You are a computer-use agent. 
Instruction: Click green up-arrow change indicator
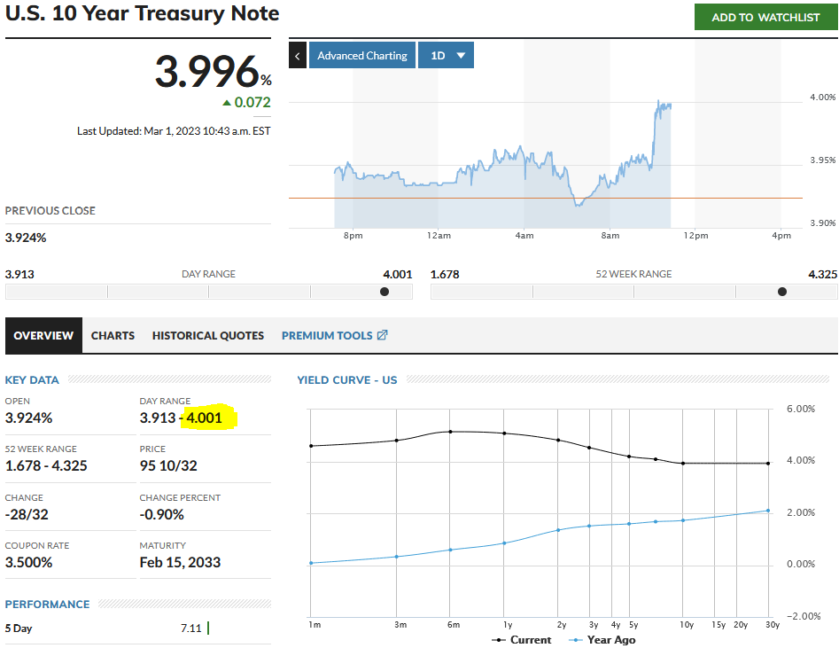pos(227,102)
